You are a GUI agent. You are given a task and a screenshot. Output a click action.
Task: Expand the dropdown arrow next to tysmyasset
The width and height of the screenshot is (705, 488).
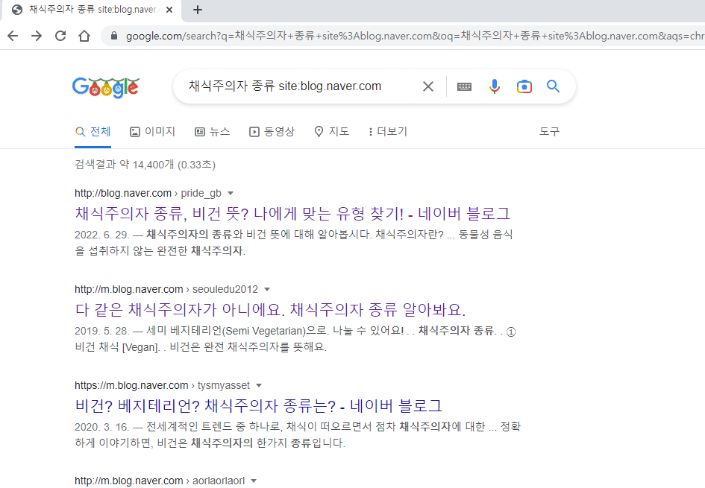point(259,385)
